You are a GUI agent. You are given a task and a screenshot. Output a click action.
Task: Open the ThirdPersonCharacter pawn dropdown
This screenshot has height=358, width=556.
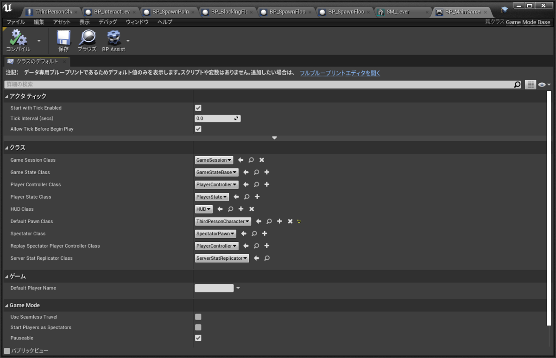click(x=223, y=221)
